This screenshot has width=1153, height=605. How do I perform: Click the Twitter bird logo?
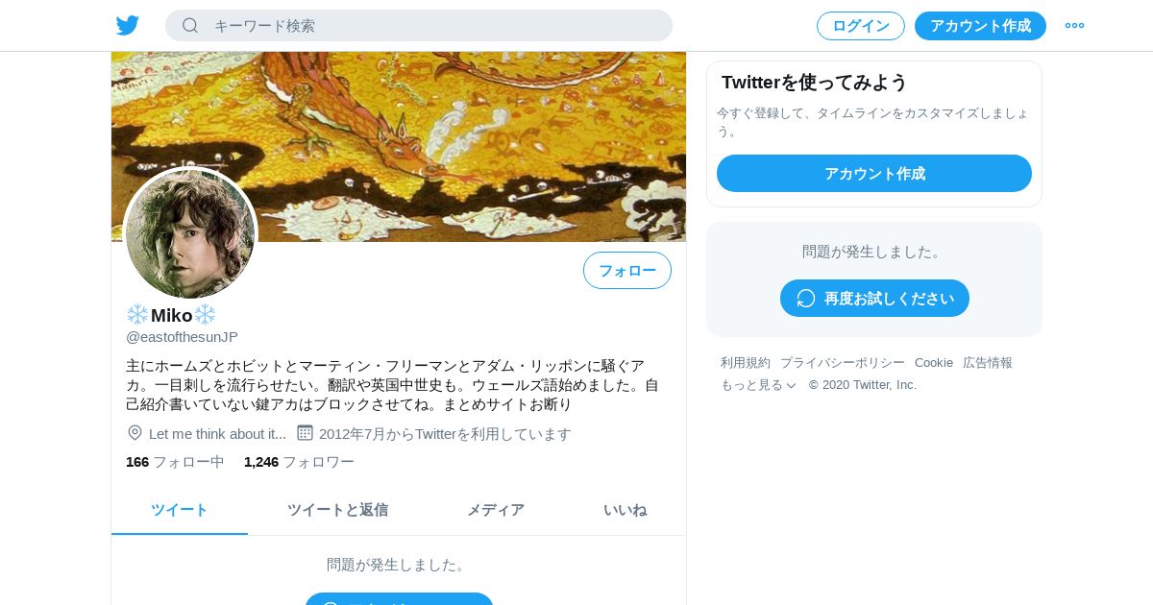[x=128, y=26]
